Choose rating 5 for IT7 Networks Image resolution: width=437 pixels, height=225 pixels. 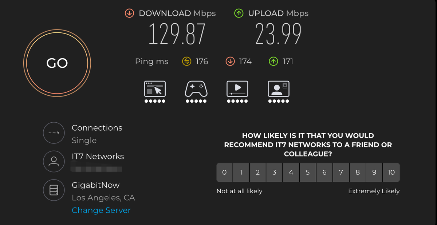pyautogui.click(x=308, y=172)
